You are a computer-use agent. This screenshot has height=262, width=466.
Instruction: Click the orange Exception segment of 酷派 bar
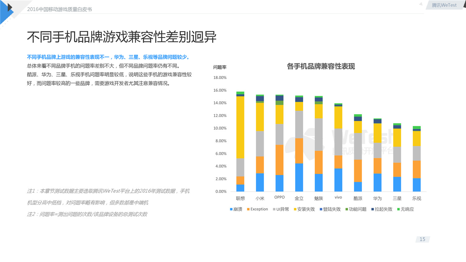pyautogui.click(x=358, y=171)
